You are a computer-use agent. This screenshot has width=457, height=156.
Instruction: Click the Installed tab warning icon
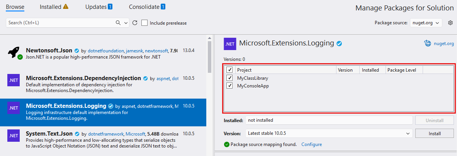click(x=66, y=7)
